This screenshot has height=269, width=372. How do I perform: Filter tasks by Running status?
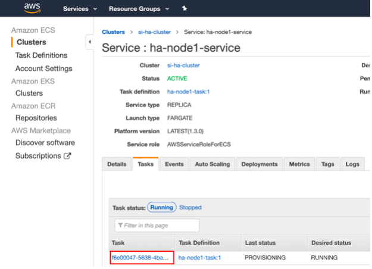click(x=162, y=207)
